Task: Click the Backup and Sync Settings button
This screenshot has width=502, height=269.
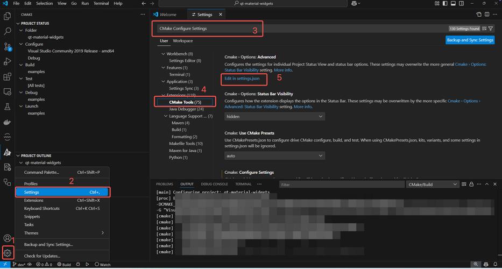Action: click(x=470, y=40)
